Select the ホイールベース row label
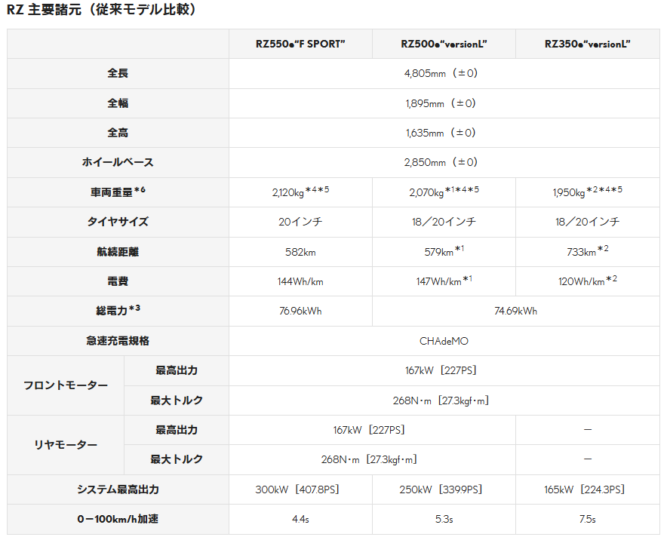667x537 pixels. (x=118, y=162)
